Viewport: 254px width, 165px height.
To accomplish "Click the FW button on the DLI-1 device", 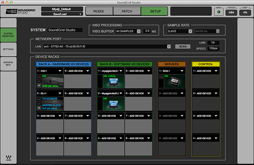I will [x=39, y=100].
